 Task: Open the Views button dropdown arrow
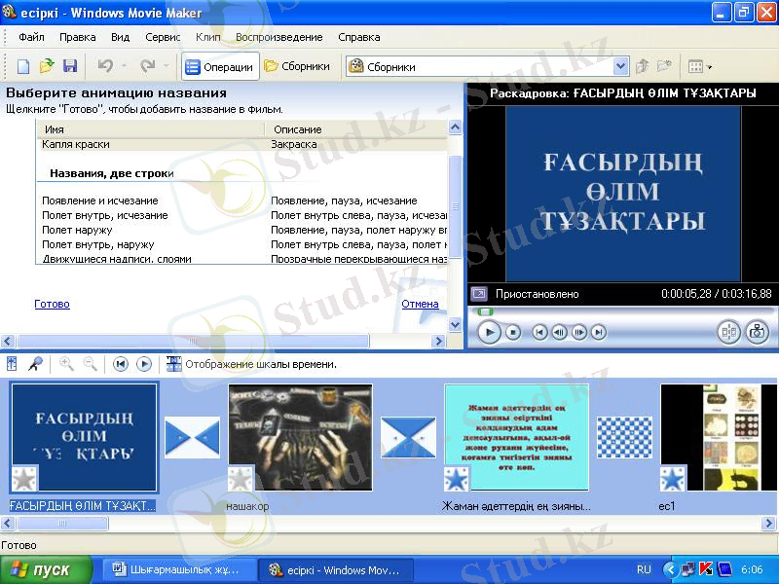[x=710, y=67]
